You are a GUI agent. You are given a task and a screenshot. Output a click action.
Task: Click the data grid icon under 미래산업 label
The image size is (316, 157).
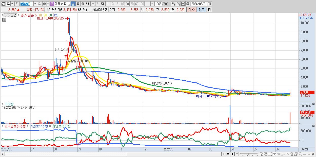(4, 20)
